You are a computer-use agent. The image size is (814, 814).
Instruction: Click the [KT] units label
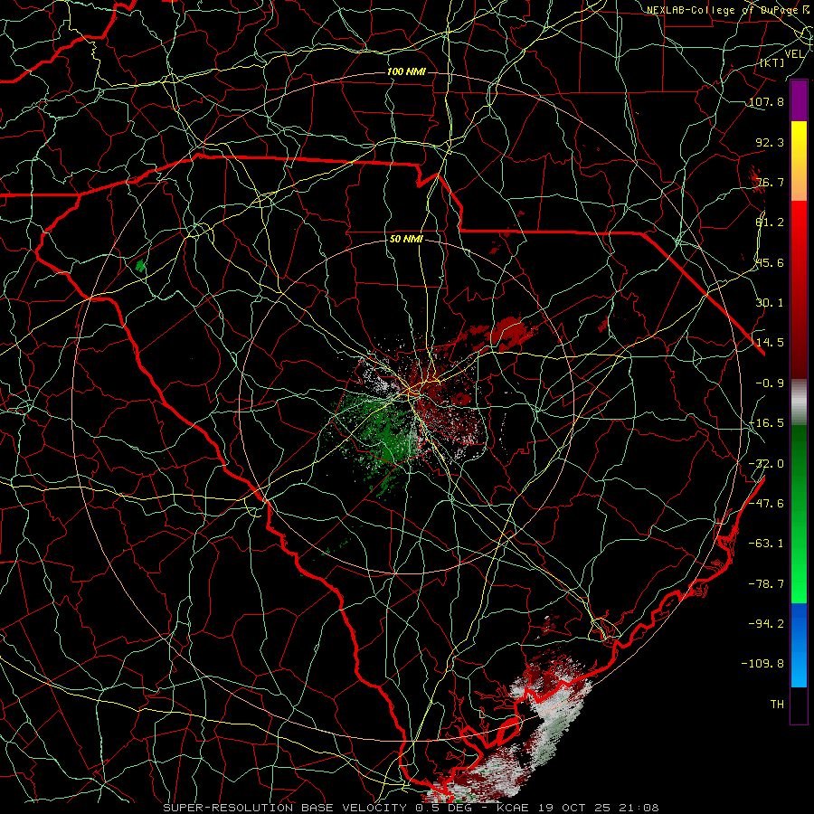coord(771,62)
